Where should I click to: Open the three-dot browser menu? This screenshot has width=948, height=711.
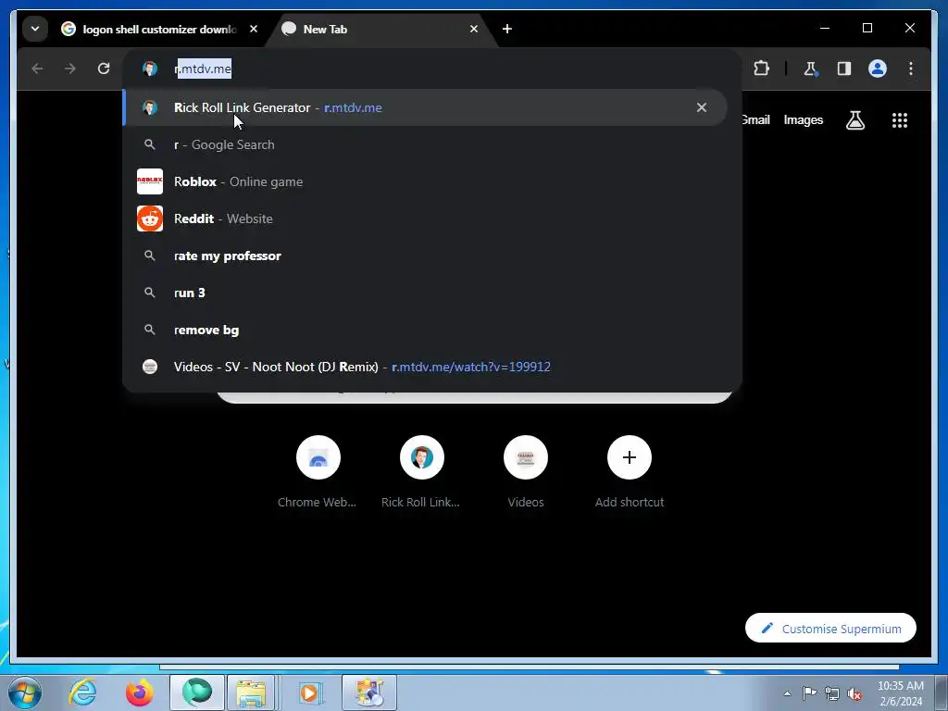pyautogui.click(x=911, y=69)
